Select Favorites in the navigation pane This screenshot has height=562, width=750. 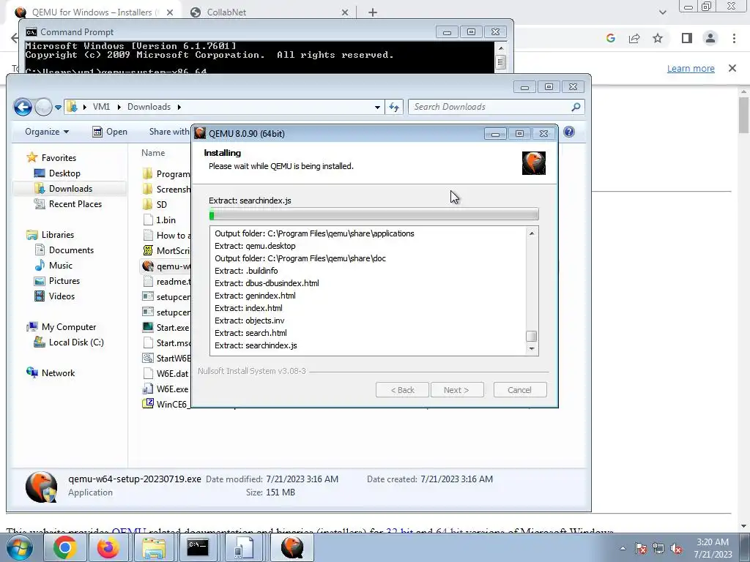(51, 158)
